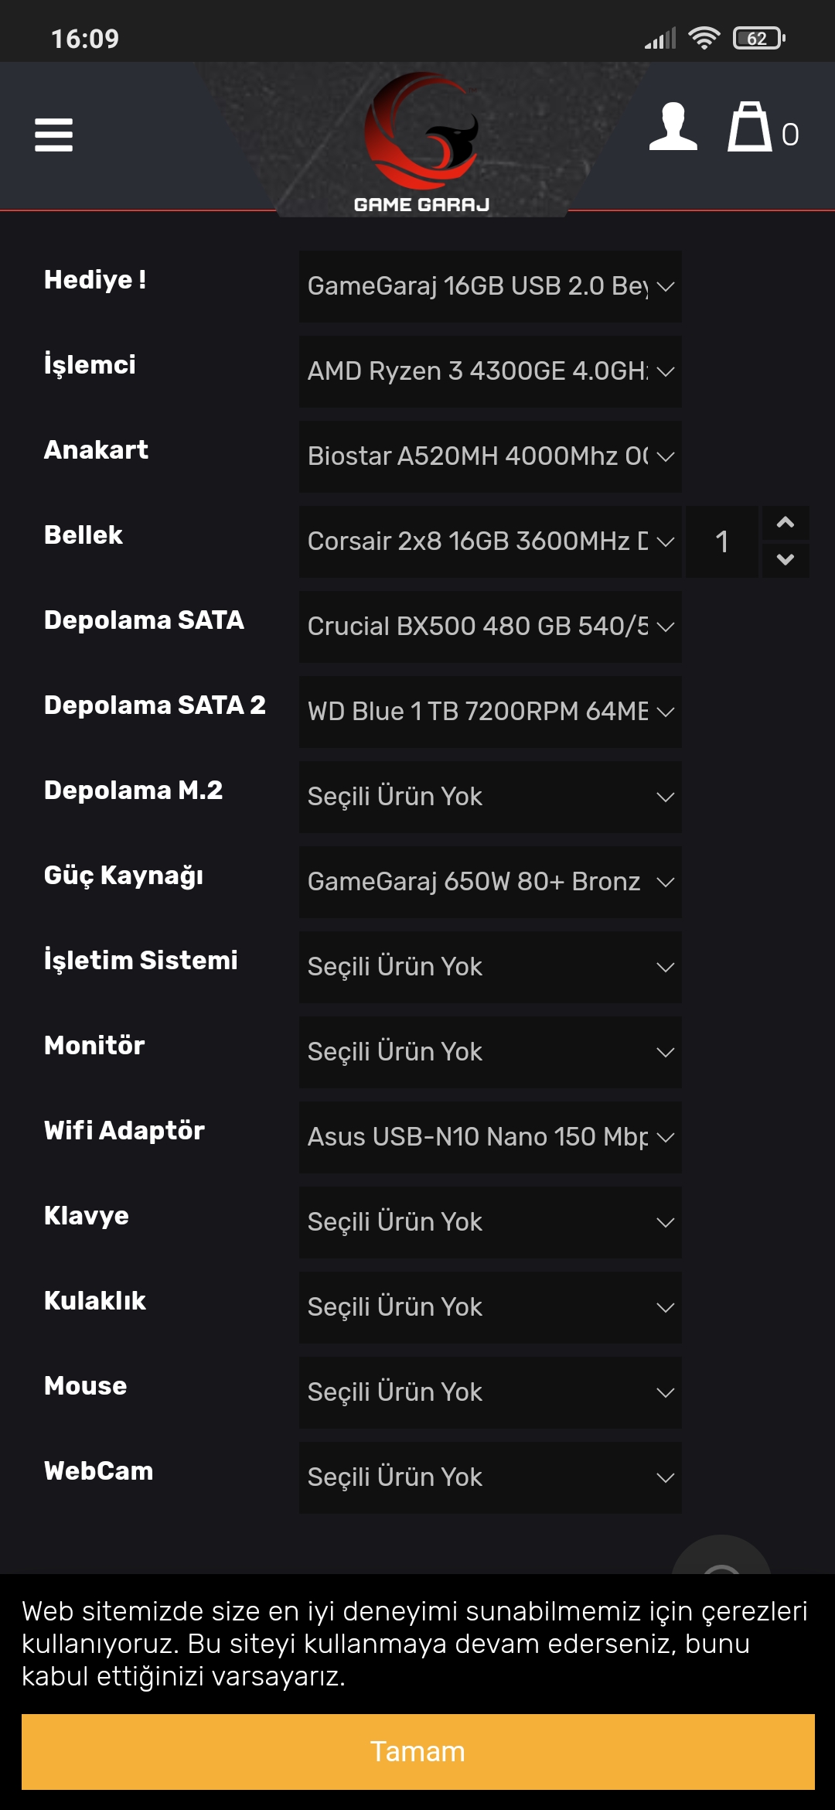
Task: Tap the floating chat bubble icon
Action: [721, 1556]
